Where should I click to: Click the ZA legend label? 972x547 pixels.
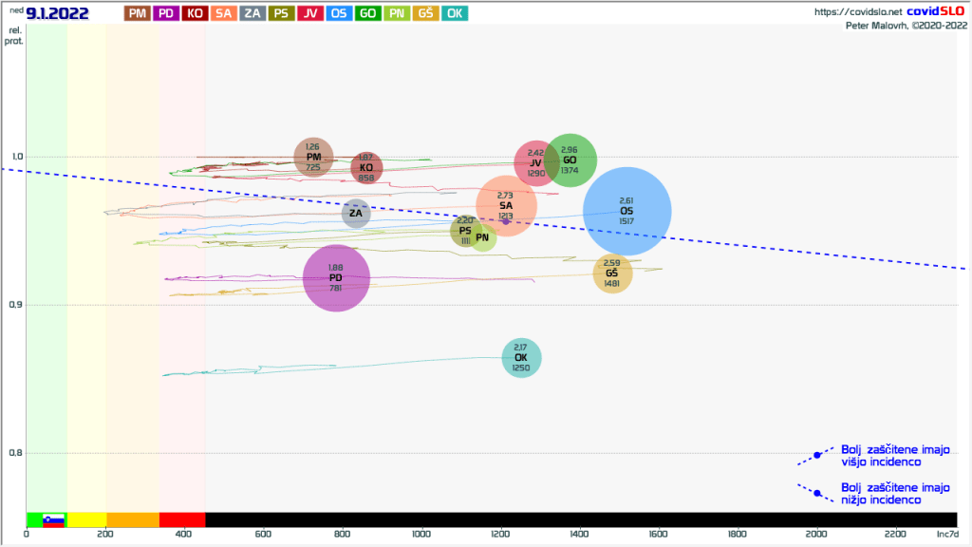click(252, 13)
